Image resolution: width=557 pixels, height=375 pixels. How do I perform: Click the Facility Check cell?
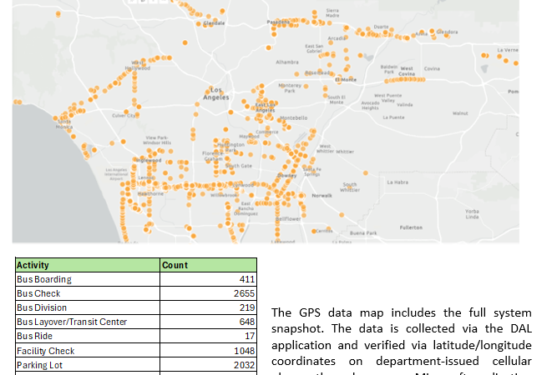(45, 351)
